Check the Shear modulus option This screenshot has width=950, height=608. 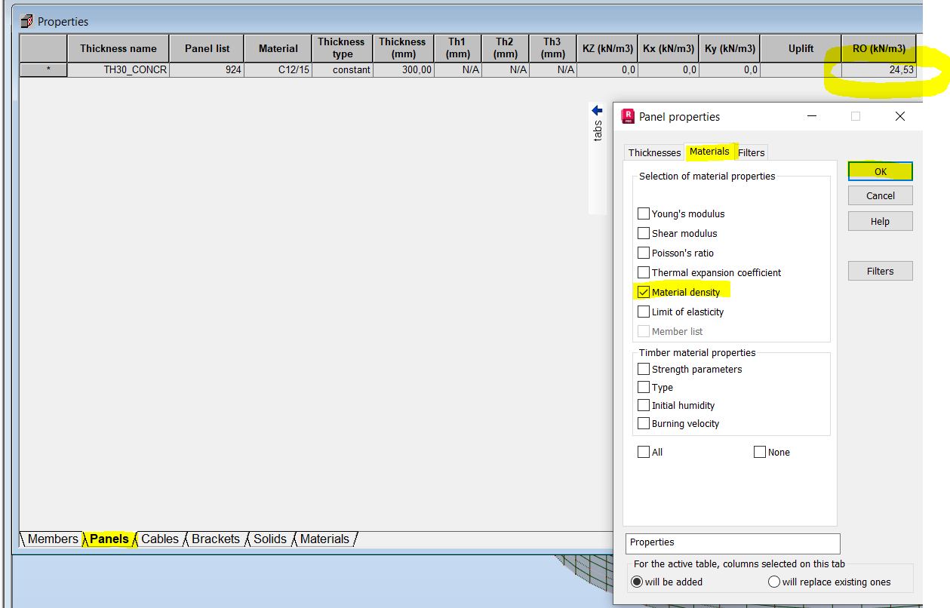point(644,233)
